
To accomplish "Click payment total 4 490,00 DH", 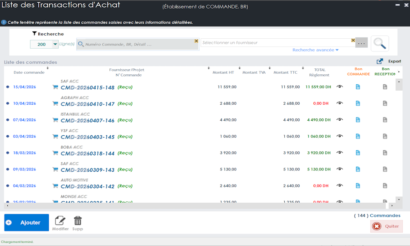I will (319, 120).
